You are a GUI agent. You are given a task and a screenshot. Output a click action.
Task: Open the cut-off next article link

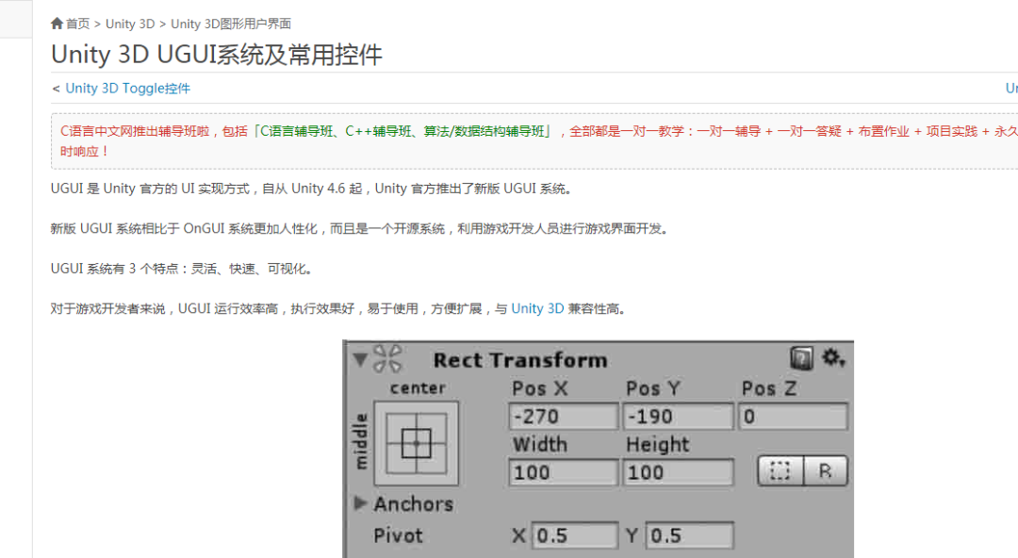pyautogui.click(x=1010, y=89)
